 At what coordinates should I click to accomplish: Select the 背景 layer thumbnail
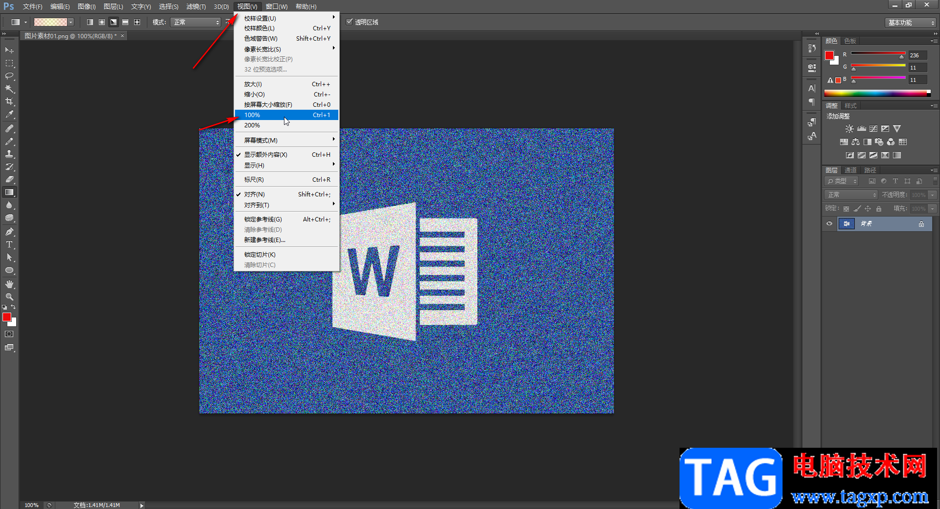[846, 224]
